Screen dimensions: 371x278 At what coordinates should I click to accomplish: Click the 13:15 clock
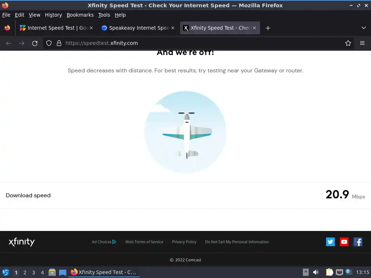363,272
